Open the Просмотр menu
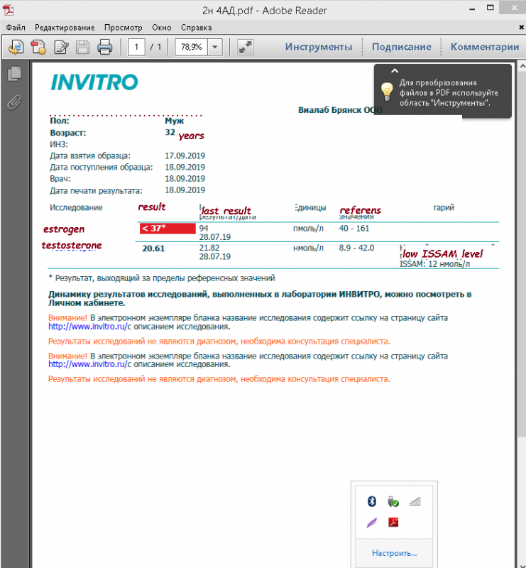Screen dimensions: 526x568 tap(124, 28)
